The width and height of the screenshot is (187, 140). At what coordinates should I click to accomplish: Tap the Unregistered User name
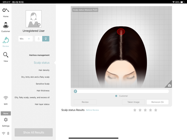[x=34, y=31]
